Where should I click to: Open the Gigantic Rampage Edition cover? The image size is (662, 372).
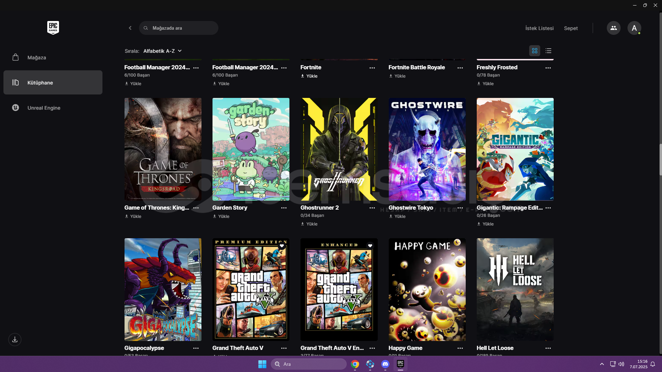(x=515, y=149)
